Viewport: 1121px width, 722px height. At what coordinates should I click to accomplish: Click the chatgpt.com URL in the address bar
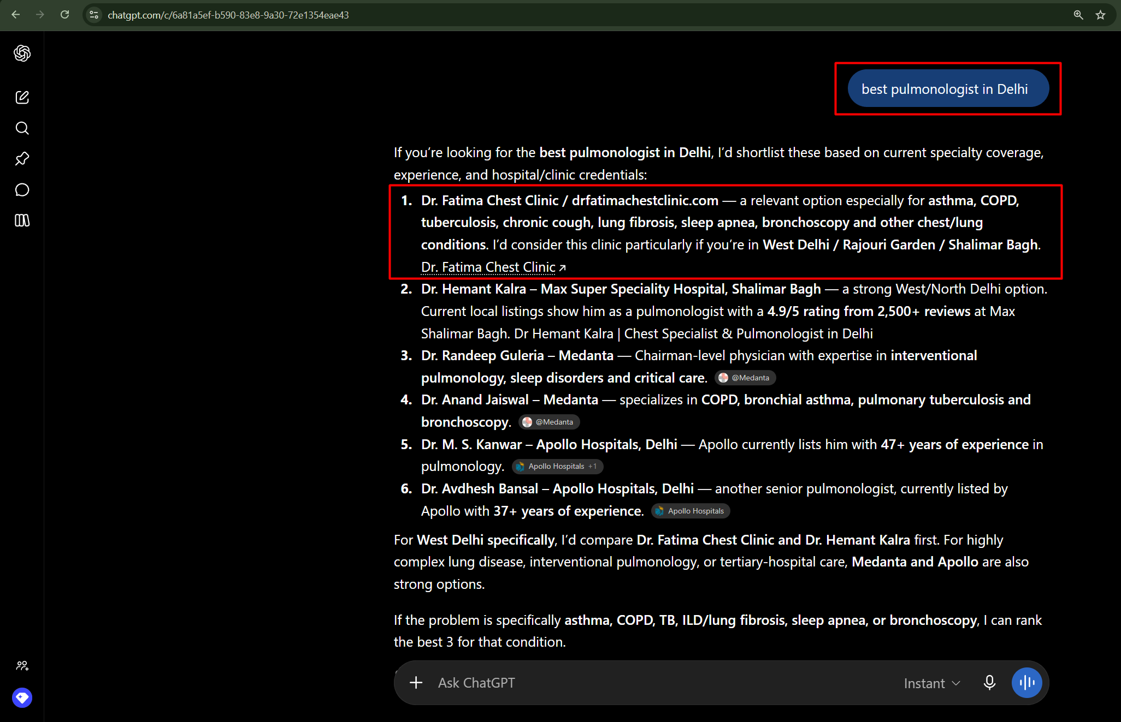[228, 15]
